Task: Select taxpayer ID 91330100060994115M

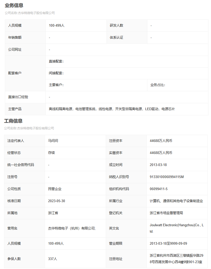Action: [x=167, y=177]
